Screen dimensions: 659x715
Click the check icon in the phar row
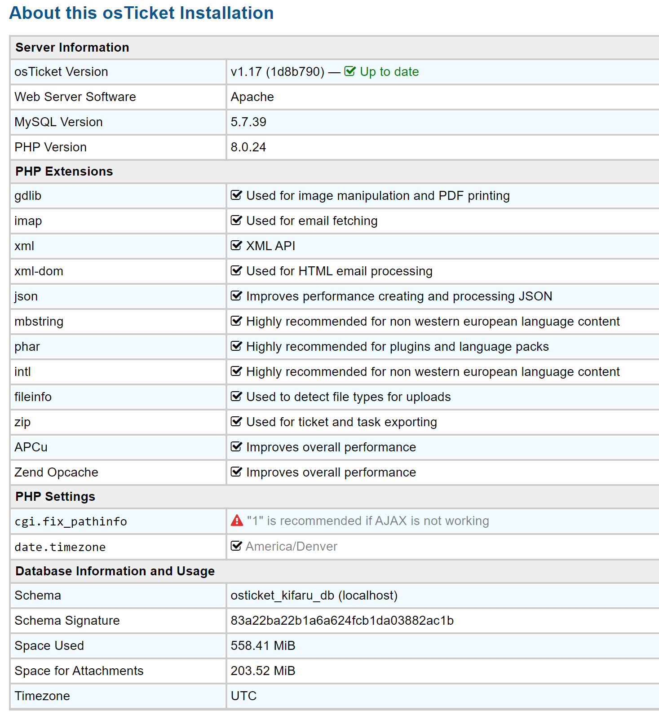tap(236, 346)
